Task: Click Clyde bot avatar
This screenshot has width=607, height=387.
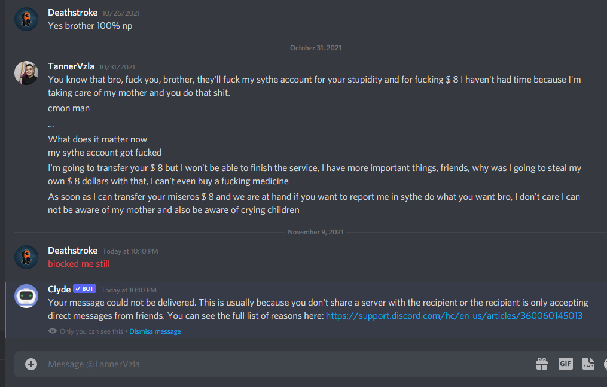Action: point(26,295)
